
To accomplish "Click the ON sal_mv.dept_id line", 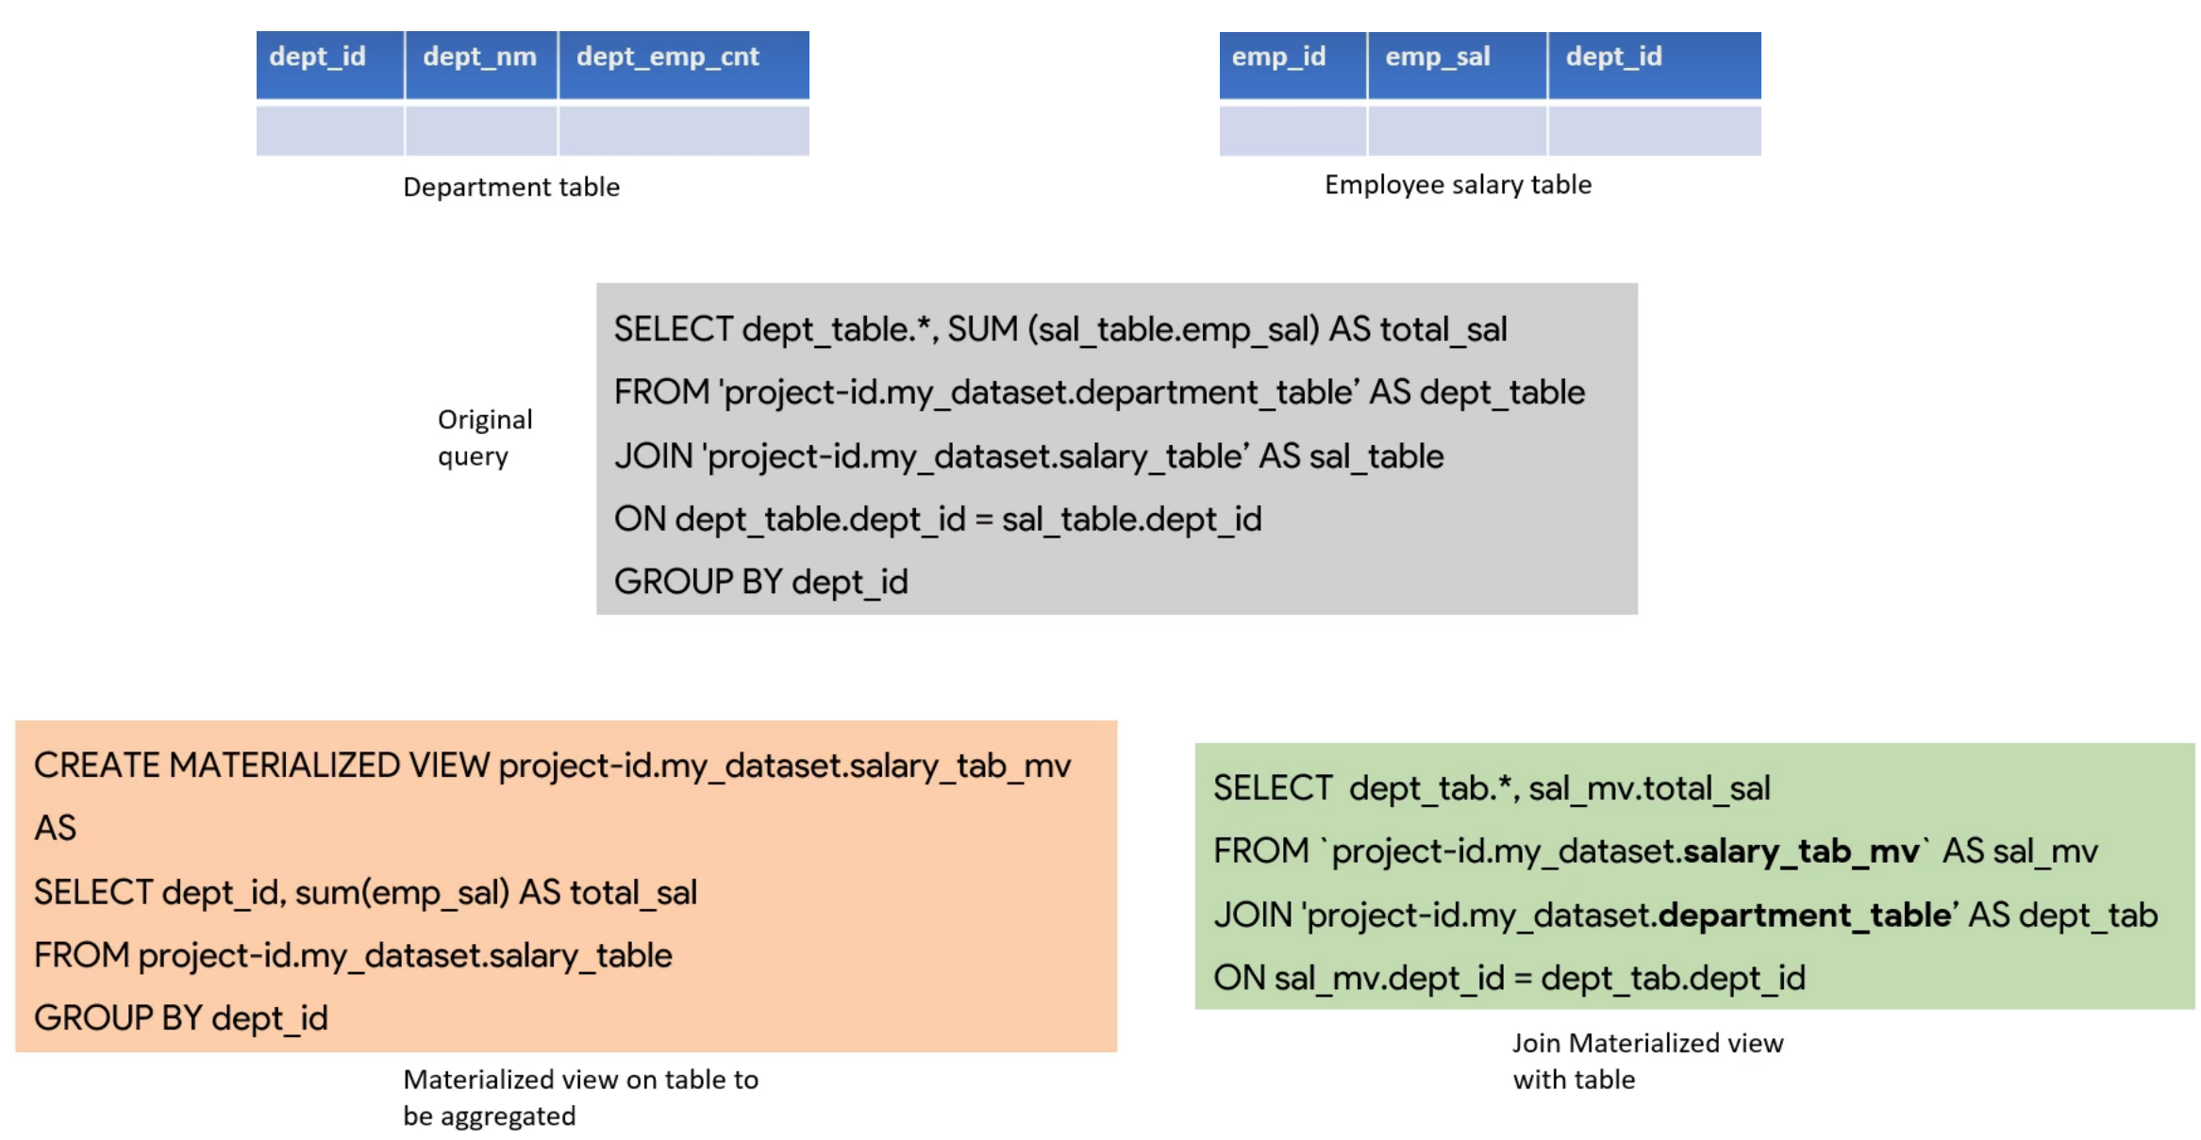I will [1509, 978].
